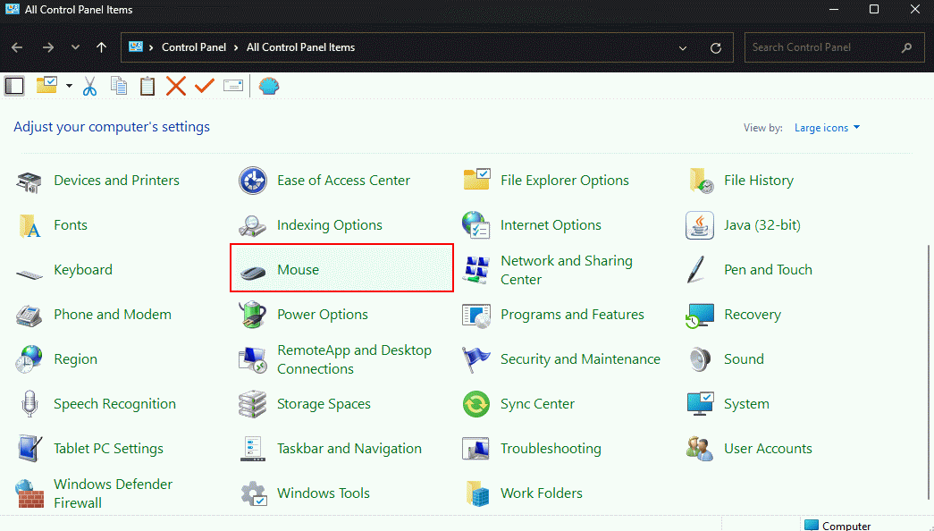Viewport: 934px width, 531px height.
Task: Open Windows Defender Firewall
Action: point(113,493)
